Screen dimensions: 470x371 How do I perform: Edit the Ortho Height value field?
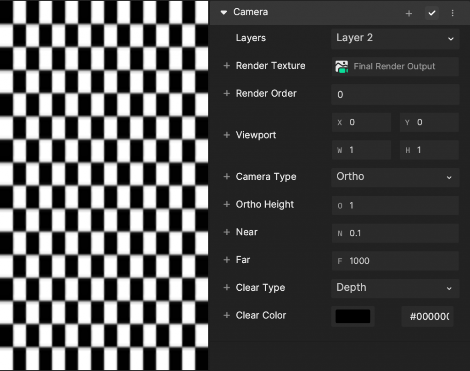click(x=395, y=205)
